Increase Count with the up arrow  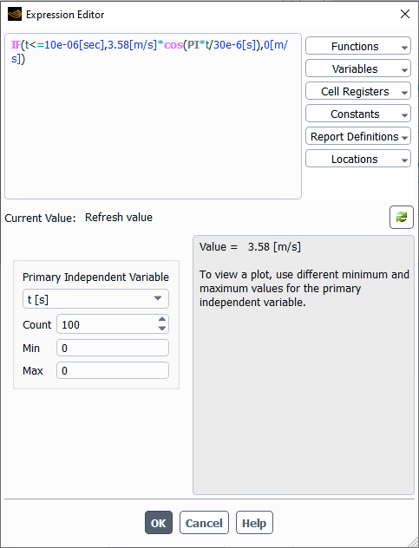coord(162,319)
